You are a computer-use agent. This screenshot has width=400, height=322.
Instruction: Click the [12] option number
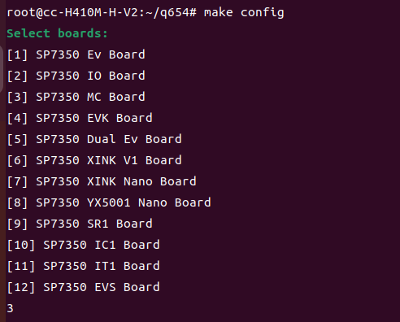[21, 287]
